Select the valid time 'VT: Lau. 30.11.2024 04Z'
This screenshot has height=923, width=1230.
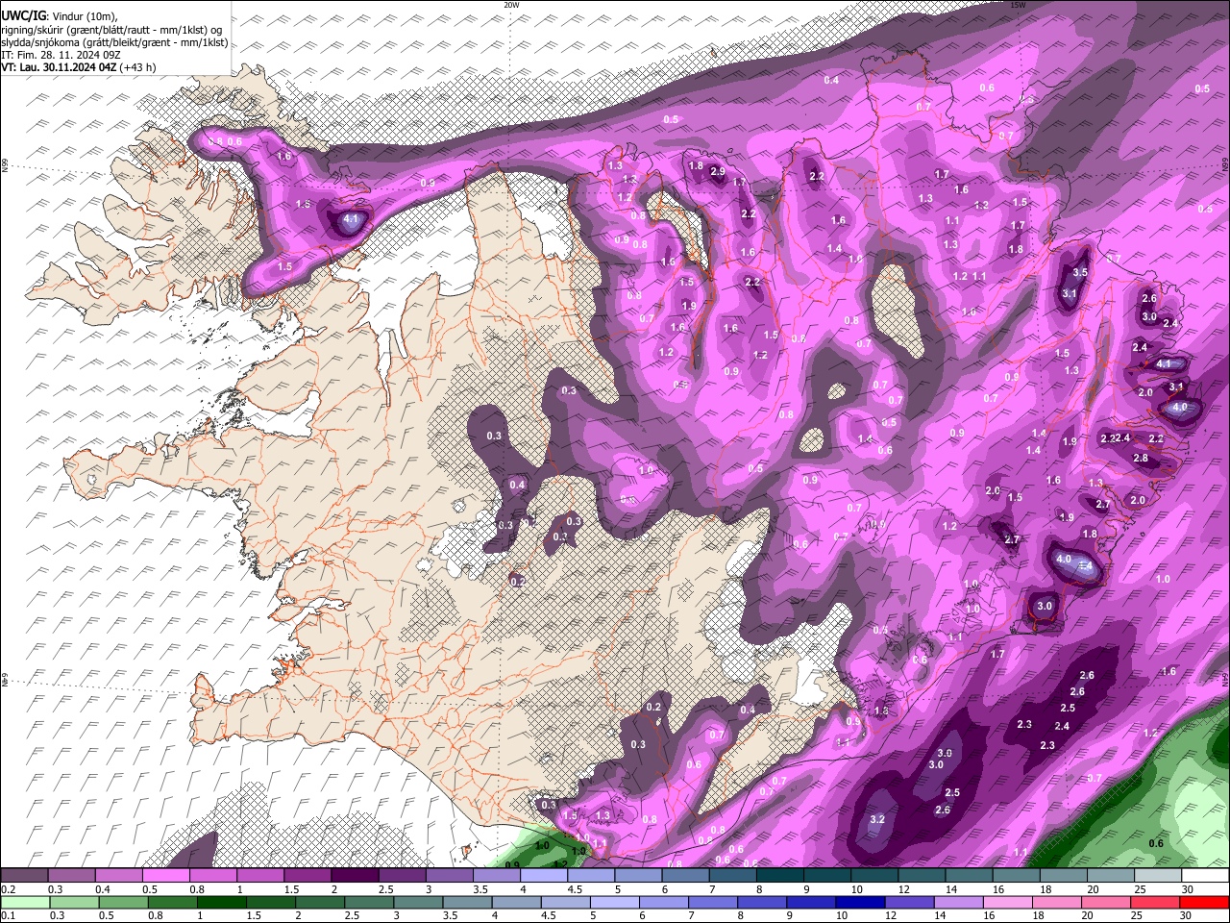60,67
